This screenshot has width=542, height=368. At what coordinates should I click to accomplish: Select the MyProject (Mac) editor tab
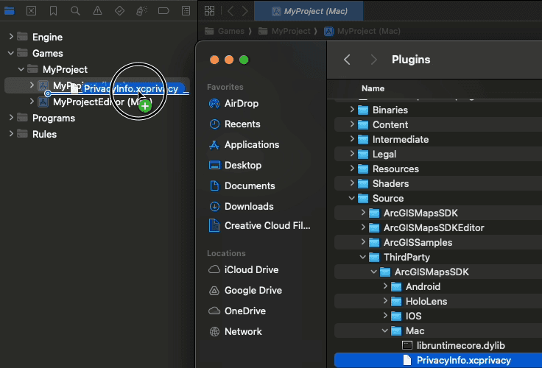coord(309,11)
